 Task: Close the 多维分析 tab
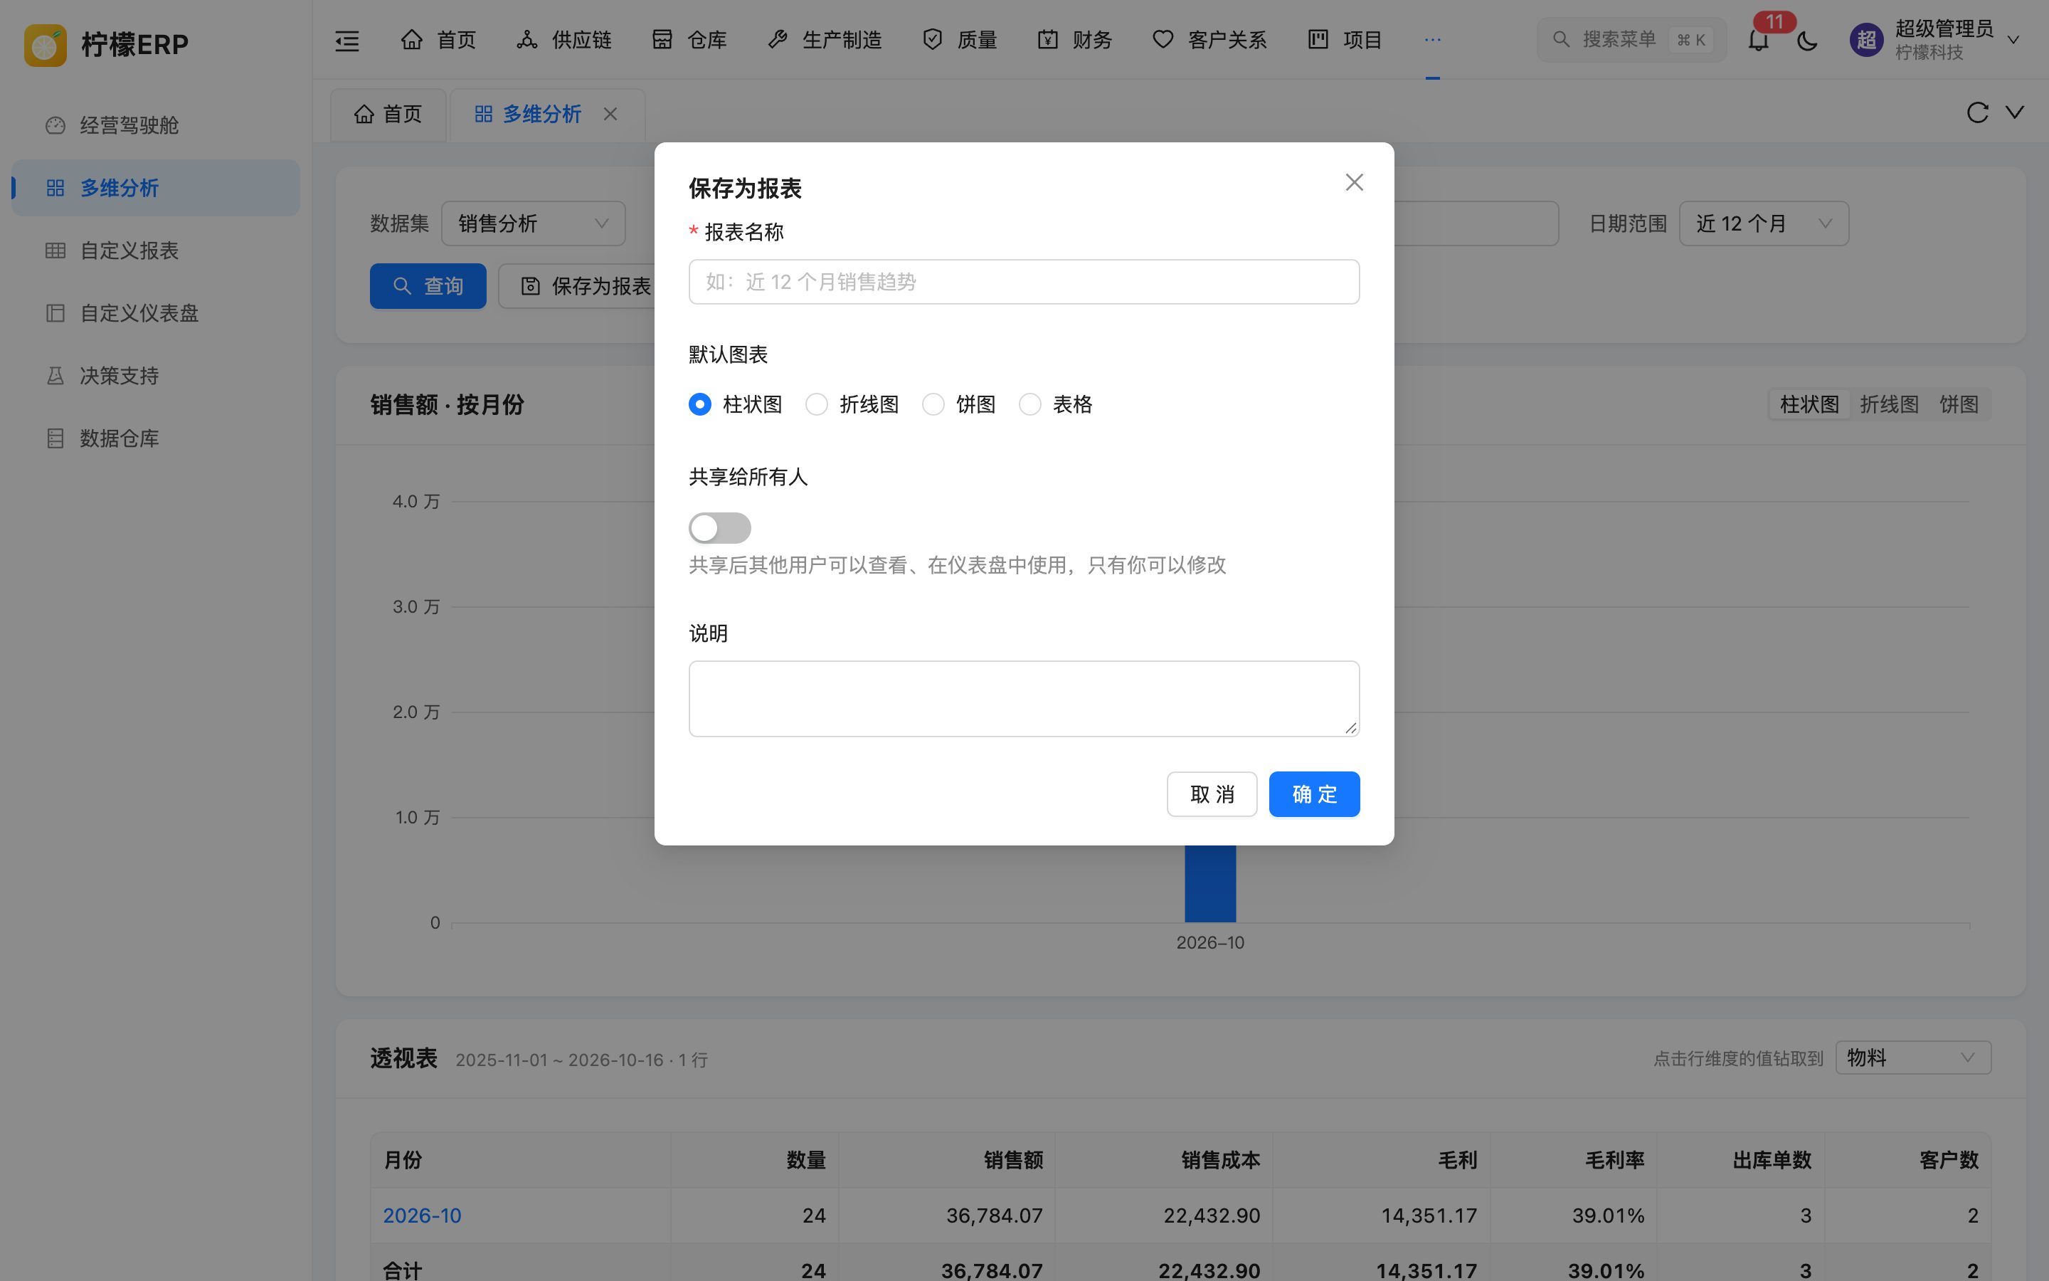pos(610,114)
